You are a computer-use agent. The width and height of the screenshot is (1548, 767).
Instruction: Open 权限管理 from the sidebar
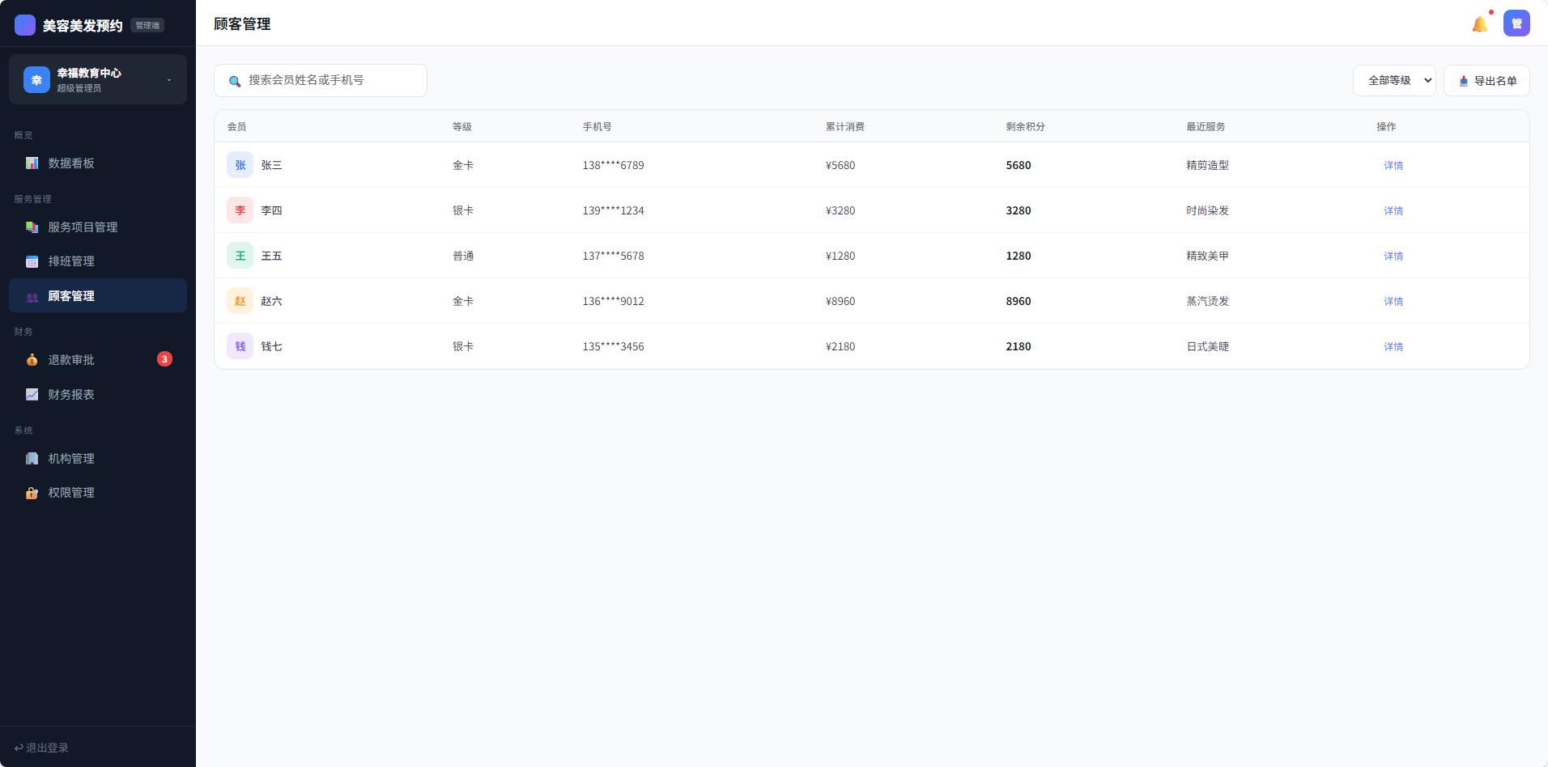click(71, 493)
